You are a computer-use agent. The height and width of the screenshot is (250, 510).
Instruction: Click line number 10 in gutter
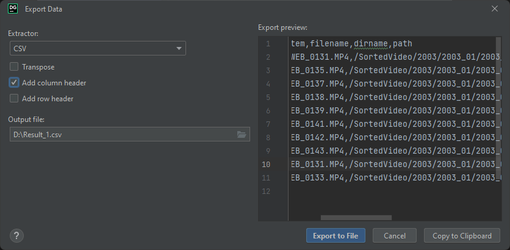[266, 165]
